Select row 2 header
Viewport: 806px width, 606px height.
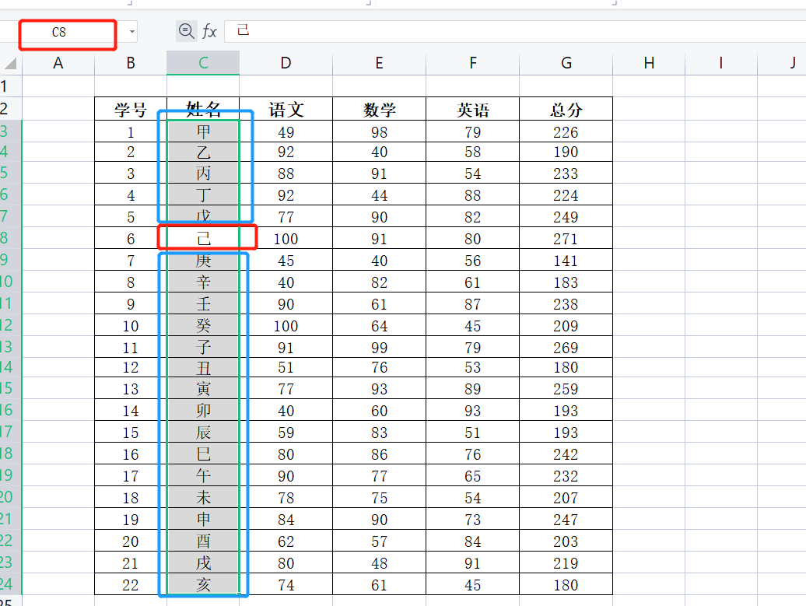pyautogui.click(x=10, y=108)
